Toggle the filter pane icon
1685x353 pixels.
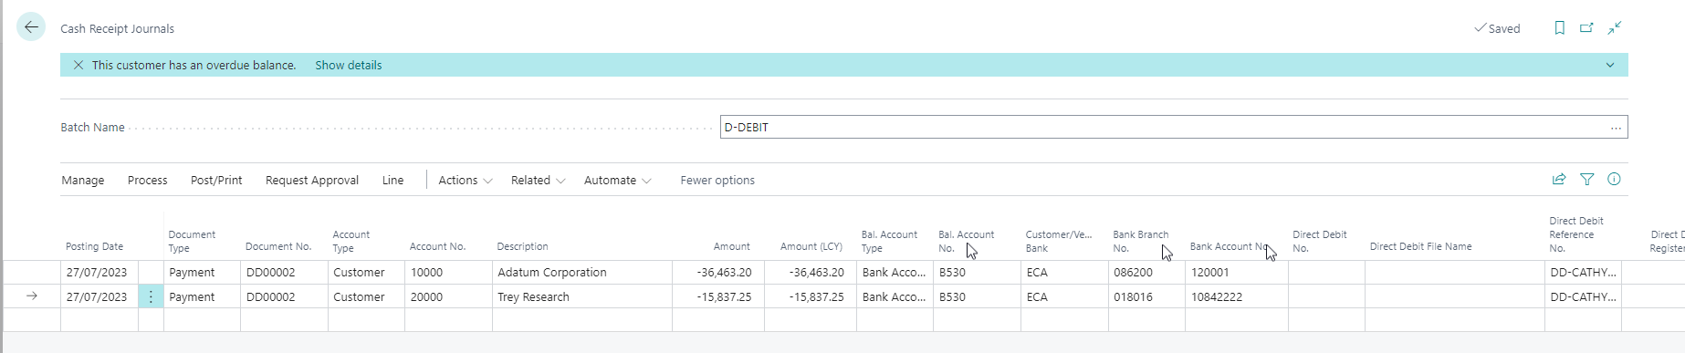[x=1587, y=180]
